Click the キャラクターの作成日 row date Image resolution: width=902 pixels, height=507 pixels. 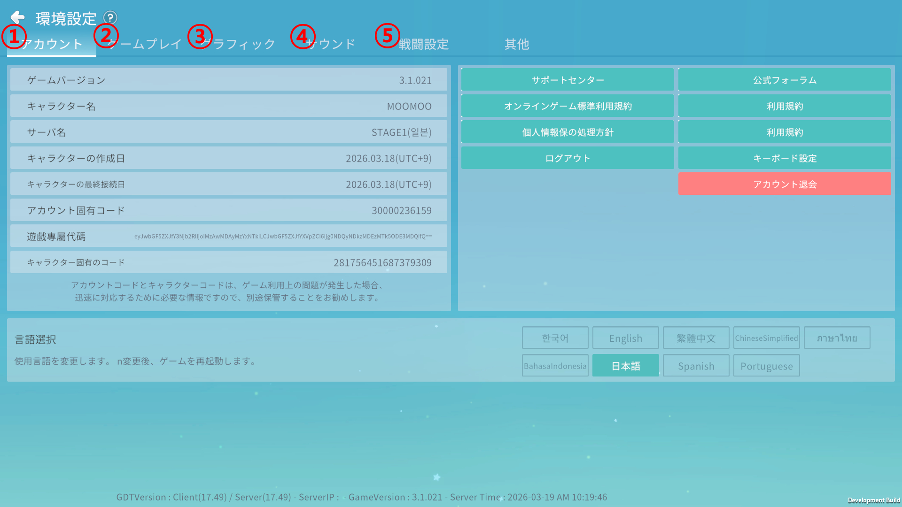click(x=389, y=159)
